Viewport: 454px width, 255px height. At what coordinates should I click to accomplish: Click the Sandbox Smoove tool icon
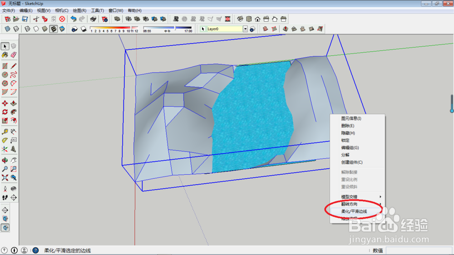click(x=286, y=29)
